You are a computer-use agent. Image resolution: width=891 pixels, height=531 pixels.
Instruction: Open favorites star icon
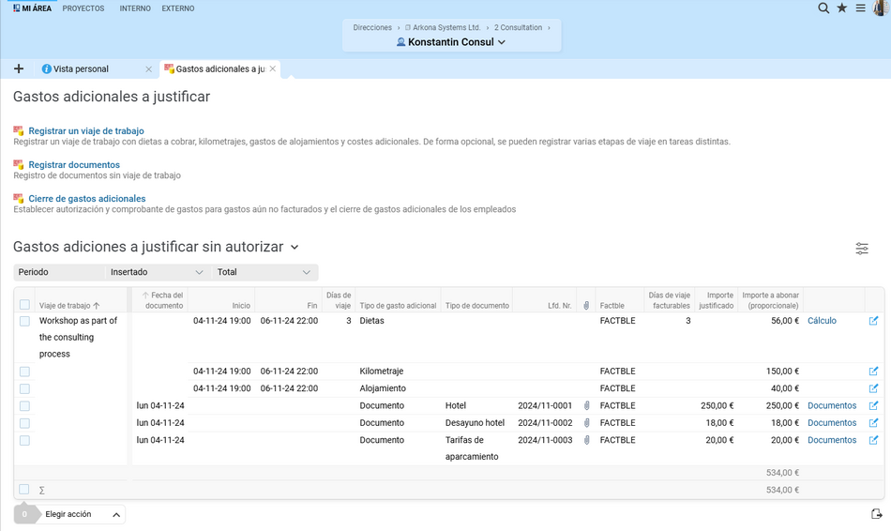tap(842, 8)
